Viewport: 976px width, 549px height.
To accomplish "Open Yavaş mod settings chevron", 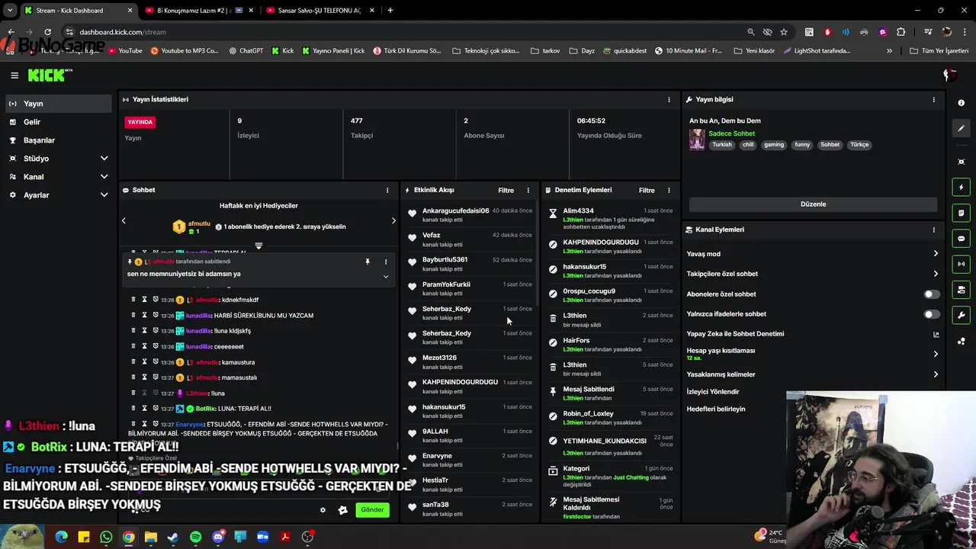I will pyautogui.click(x=936, y=254).
